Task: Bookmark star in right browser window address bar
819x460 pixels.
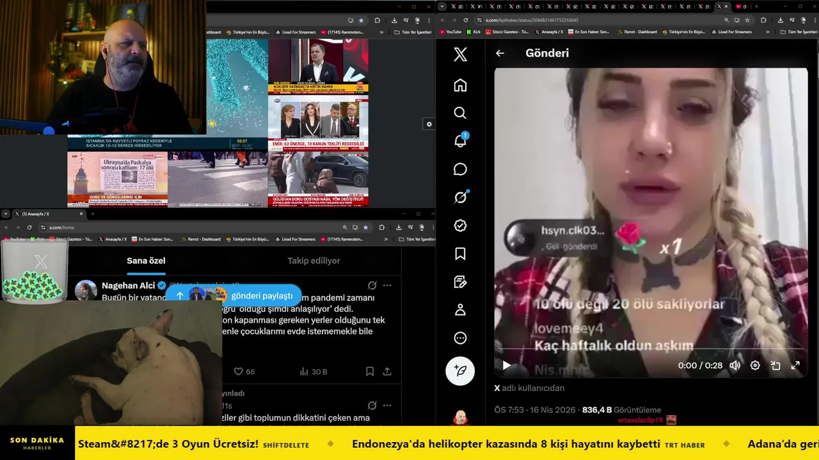Action: click(747, 20)
